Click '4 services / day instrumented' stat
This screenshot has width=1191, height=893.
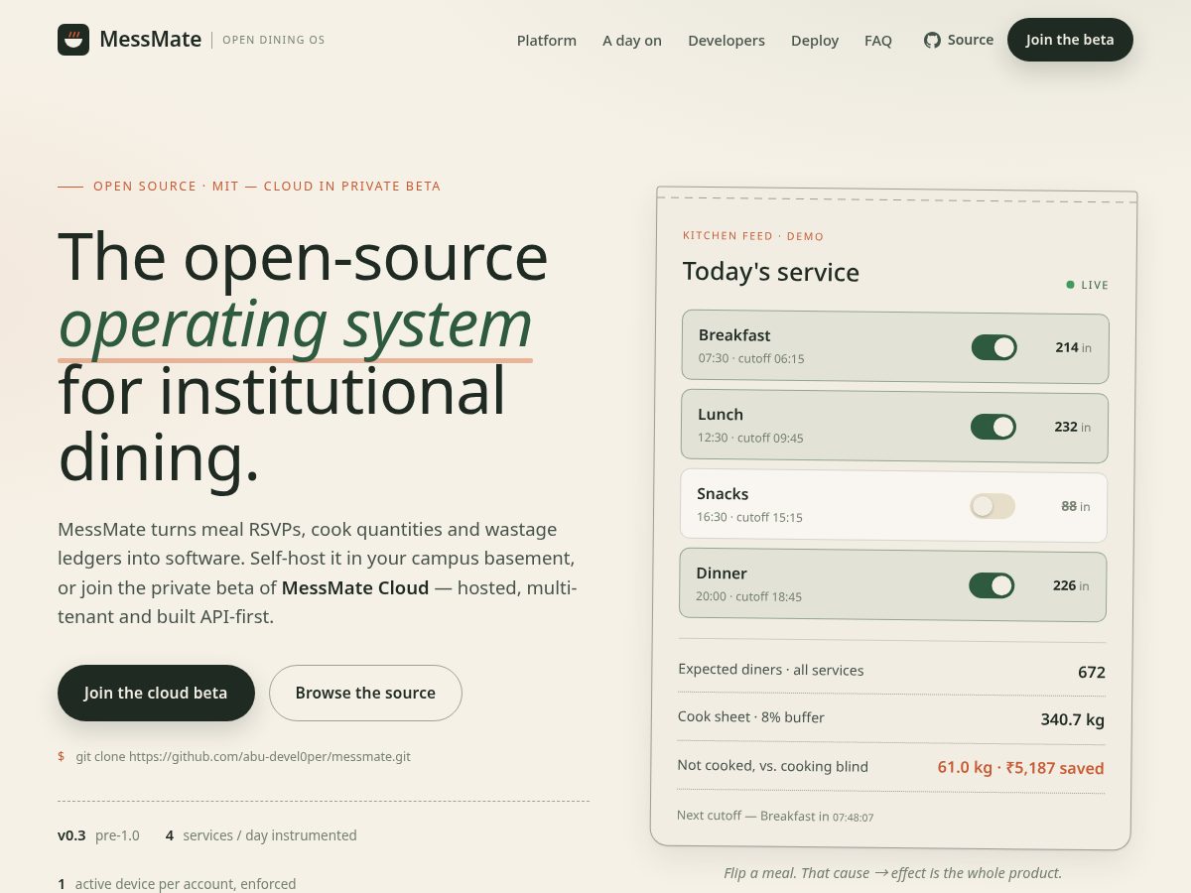[261, 835]
